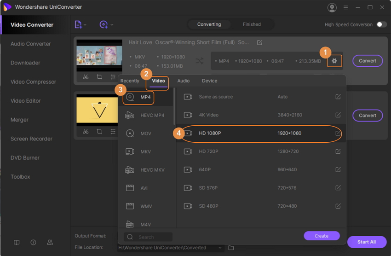The height and width of the screenshot is (256, 391).
Task: Click the format Search field
Action: (x=148, y=237)
